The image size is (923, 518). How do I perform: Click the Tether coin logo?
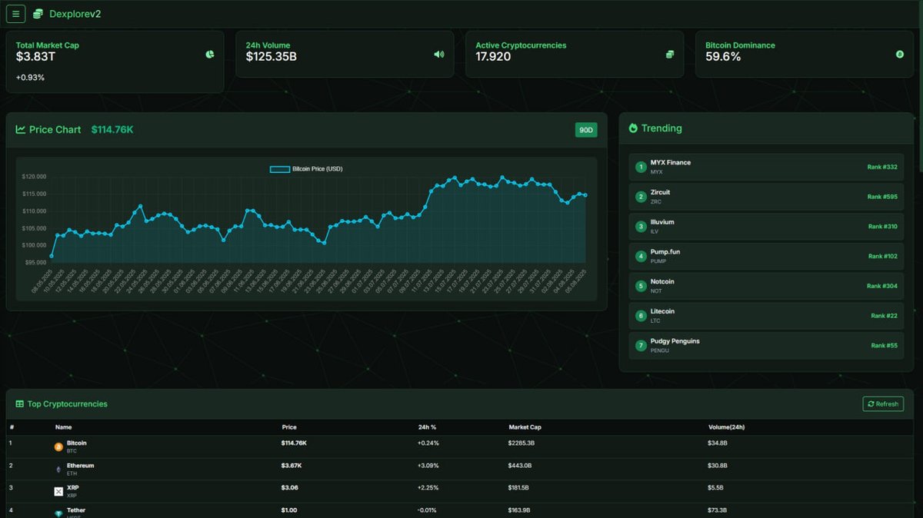[58, 513]
